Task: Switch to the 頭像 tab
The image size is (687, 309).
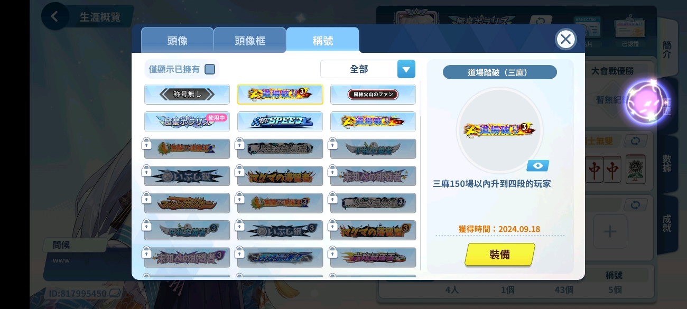Action: click(177, 41)
